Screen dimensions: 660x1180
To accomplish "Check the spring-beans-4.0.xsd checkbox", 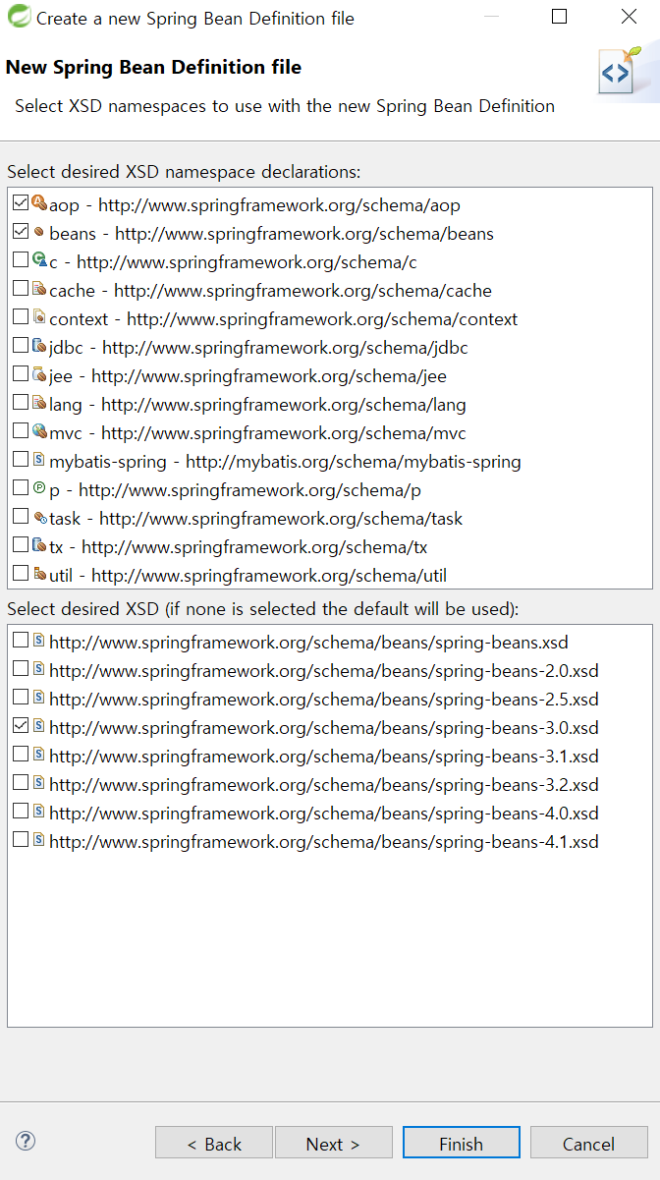I will point(21,813).
